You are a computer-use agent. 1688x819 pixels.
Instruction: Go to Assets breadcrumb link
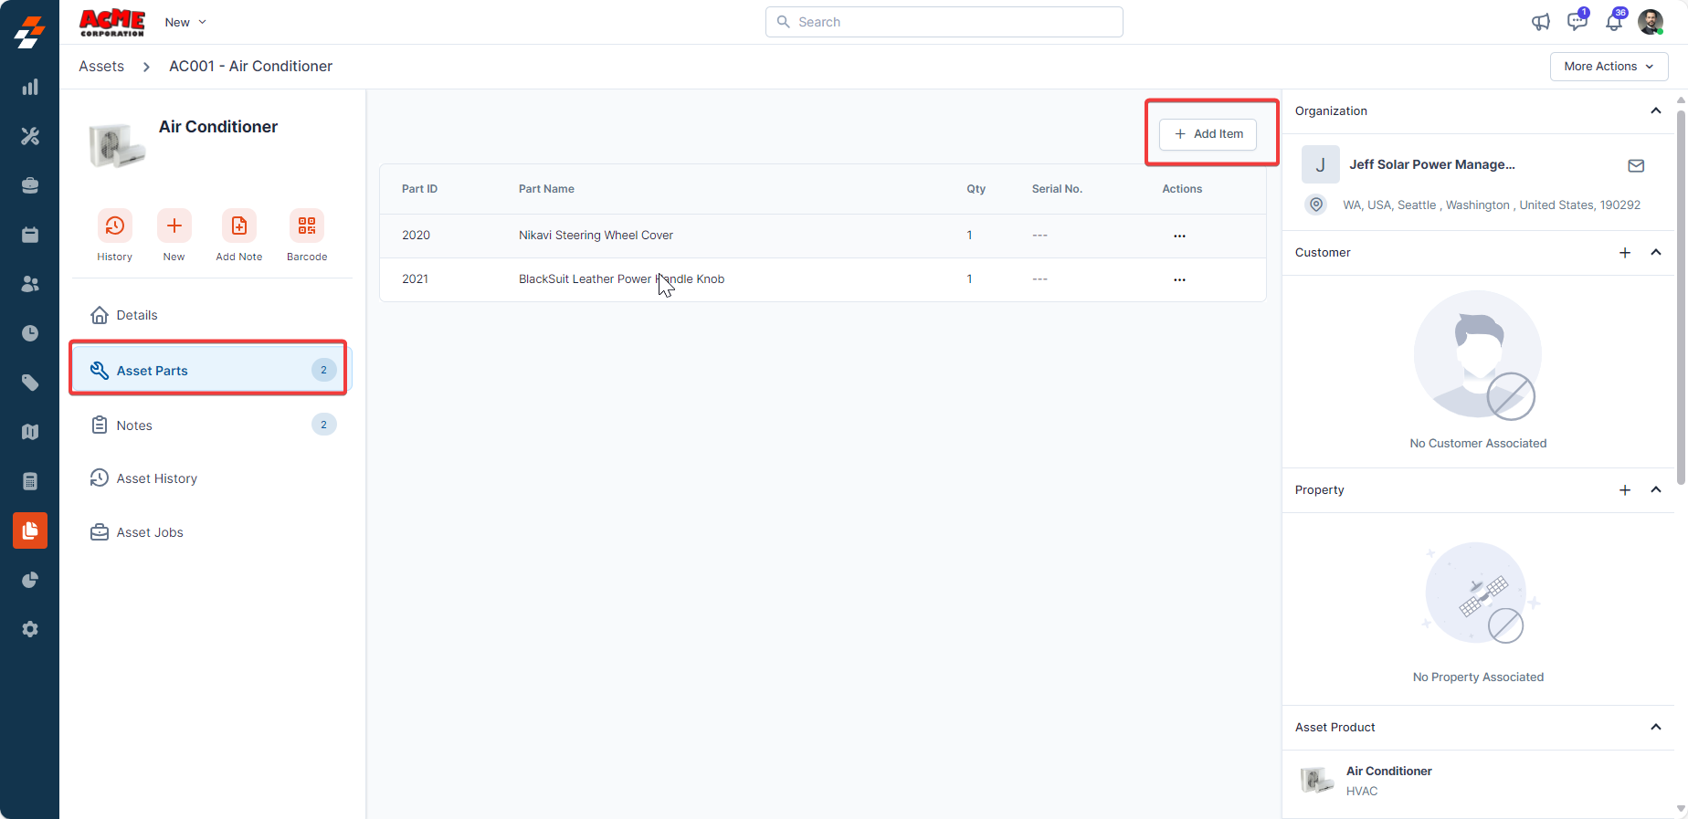click(101, 67)
